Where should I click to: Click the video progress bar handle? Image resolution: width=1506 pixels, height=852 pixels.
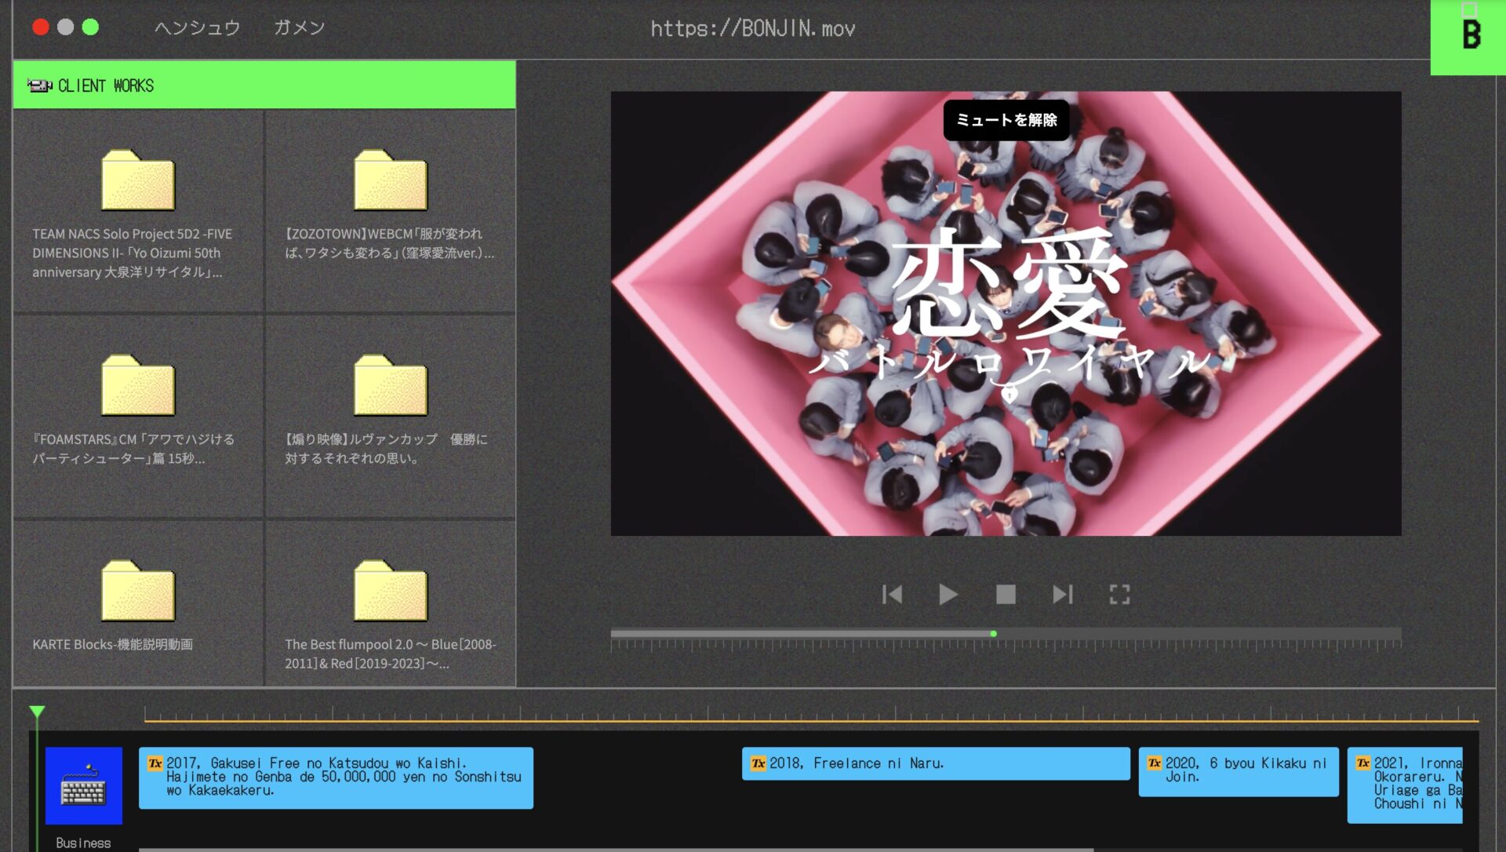(x=994, y=633)
